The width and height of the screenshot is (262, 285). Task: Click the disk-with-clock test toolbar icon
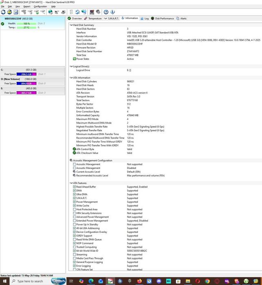pos(30,12)
